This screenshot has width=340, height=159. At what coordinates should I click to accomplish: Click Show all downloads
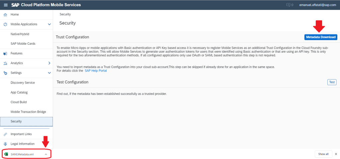[x=323, y=154]
